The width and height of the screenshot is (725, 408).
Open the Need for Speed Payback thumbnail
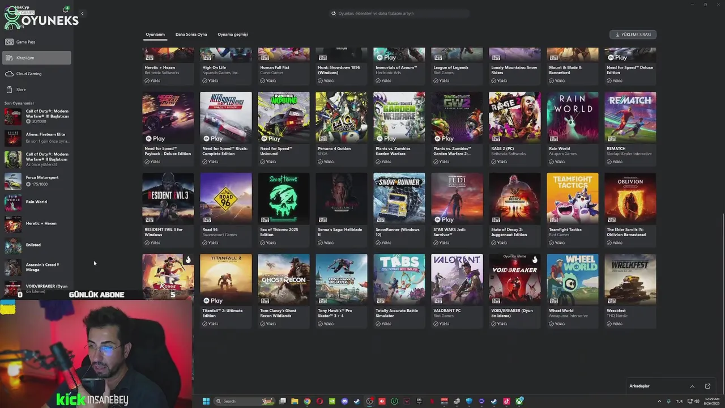pos(168,117)
